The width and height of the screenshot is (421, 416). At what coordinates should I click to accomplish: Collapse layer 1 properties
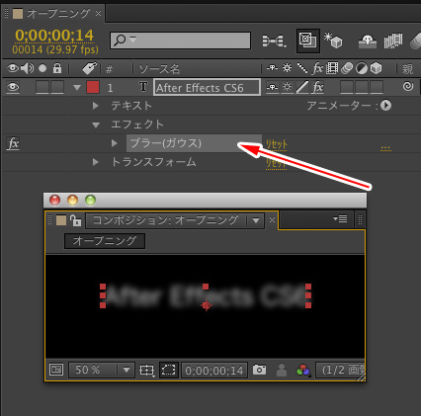click(77, 88)
